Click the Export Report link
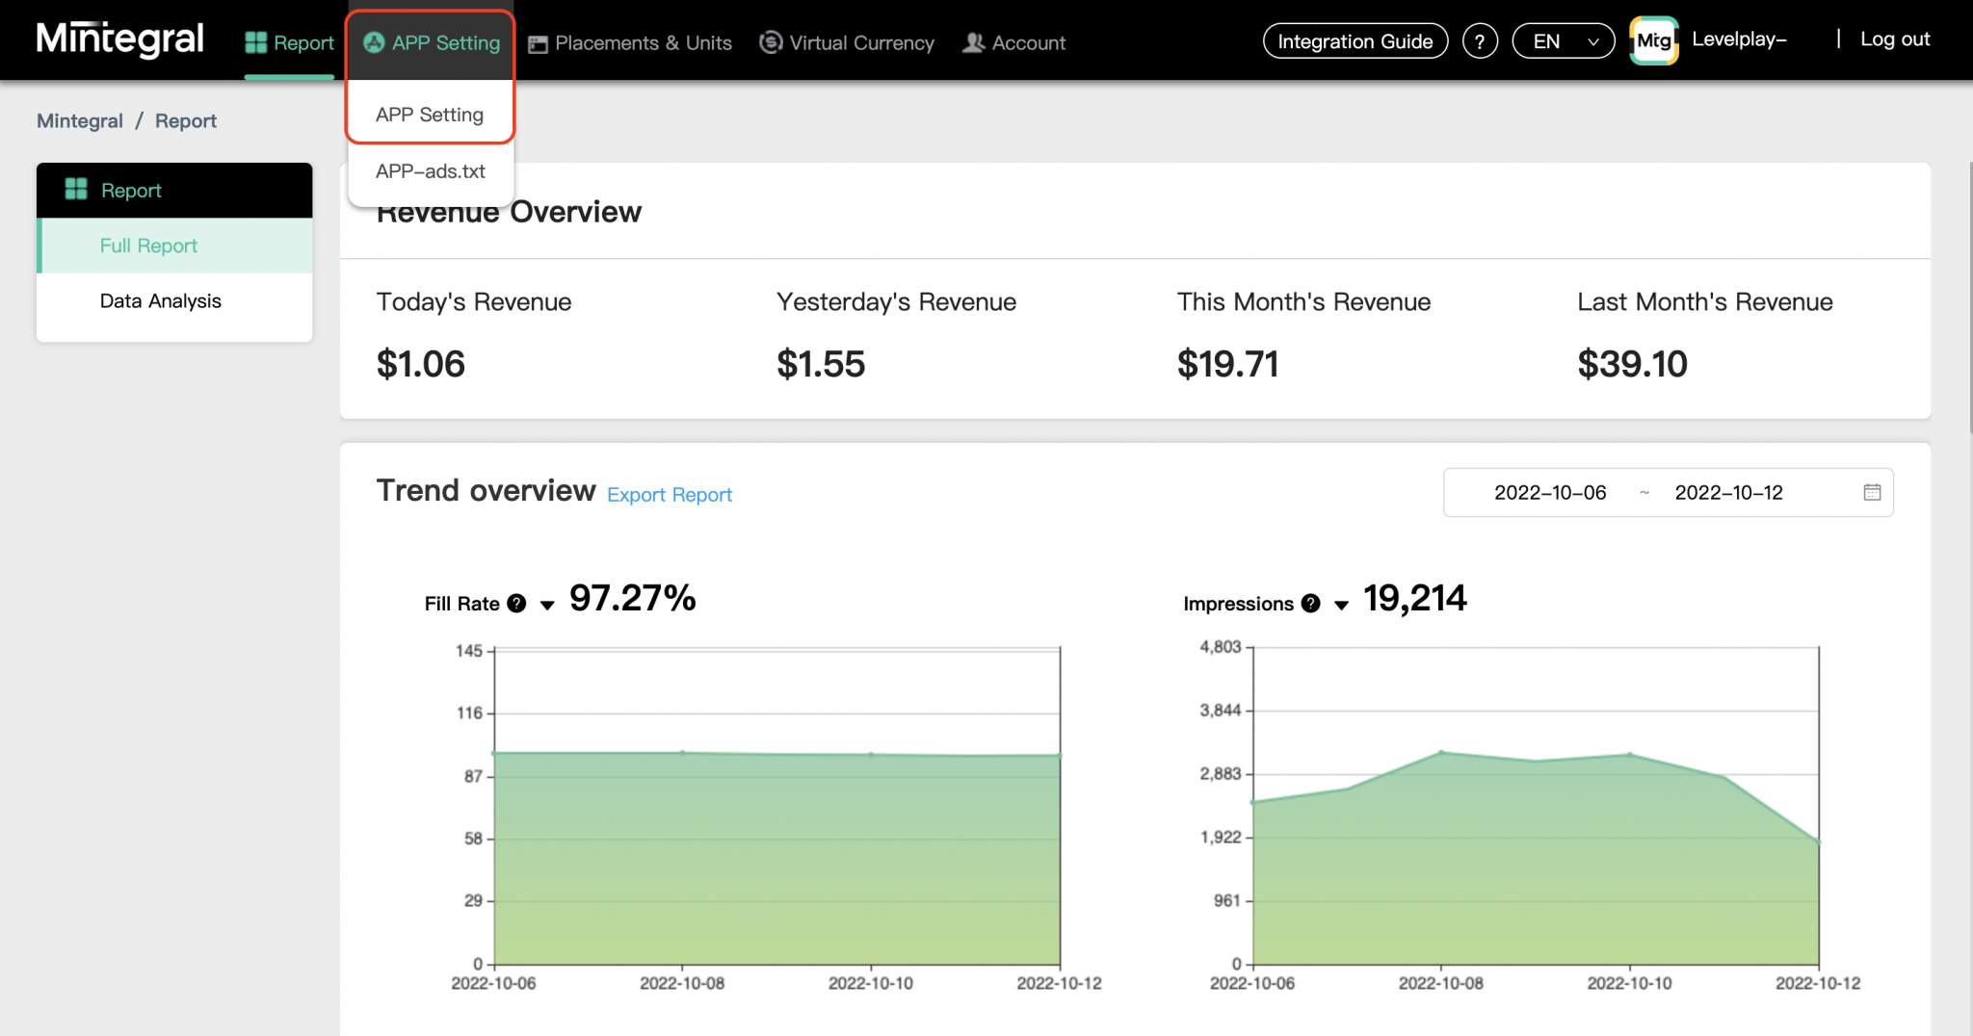 670,494
